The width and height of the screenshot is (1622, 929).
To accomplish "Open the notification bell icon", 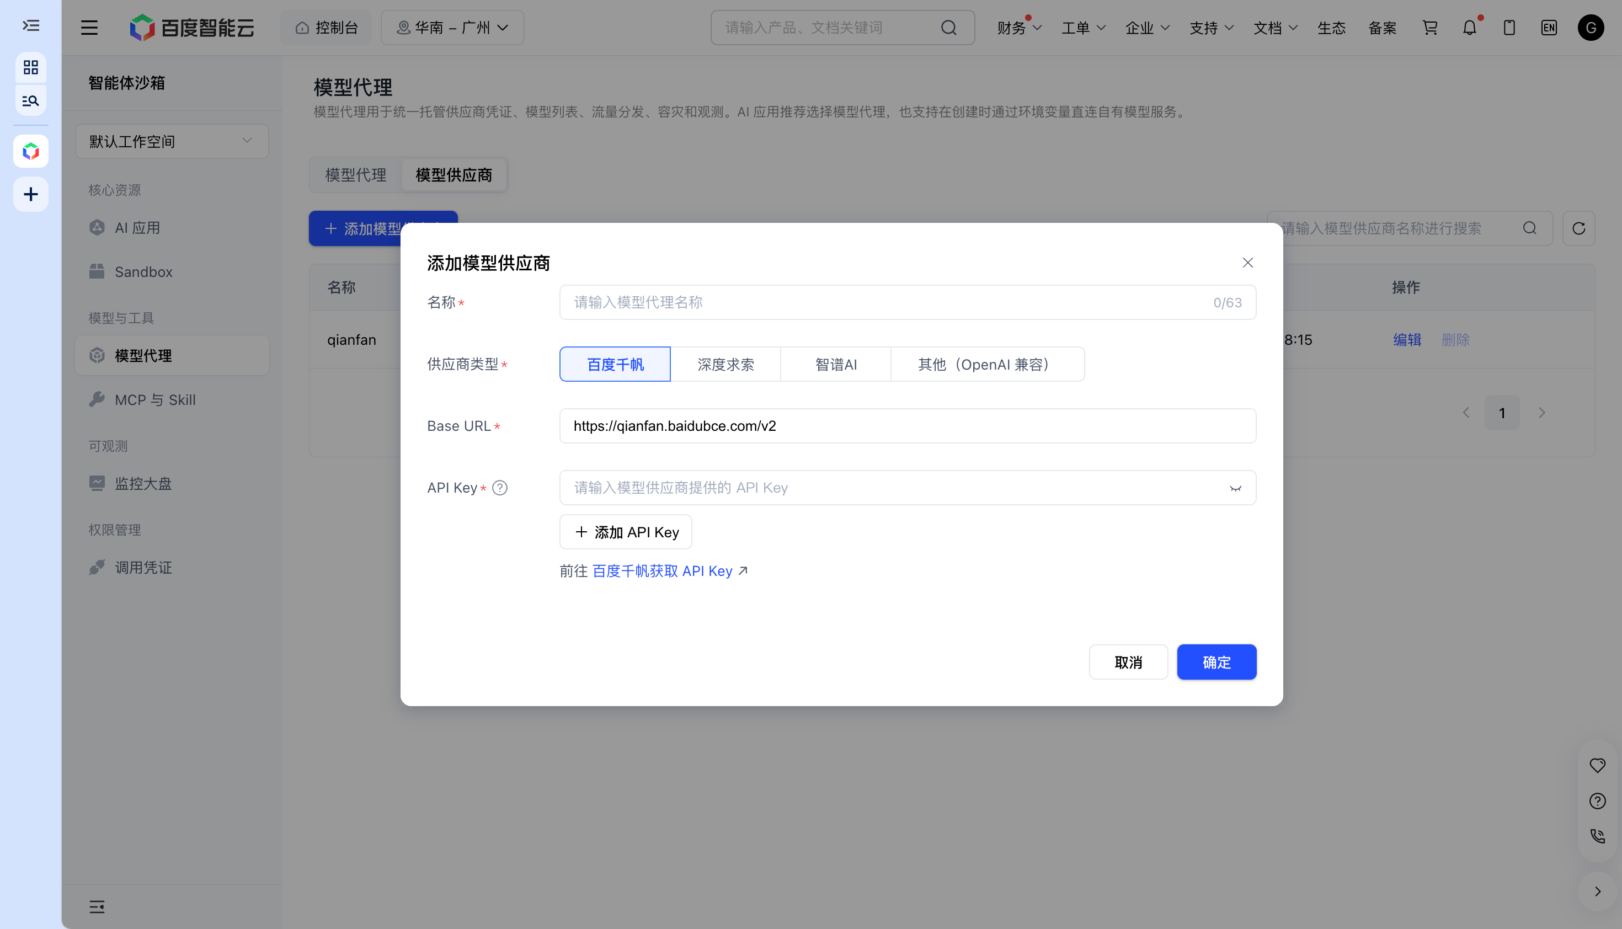I will 1470,28.
